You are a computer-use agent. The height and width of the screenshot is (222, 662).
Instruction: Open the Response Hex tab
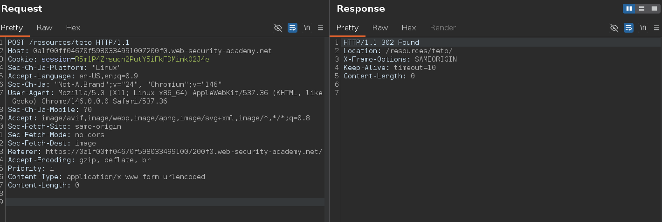[409, 28]
